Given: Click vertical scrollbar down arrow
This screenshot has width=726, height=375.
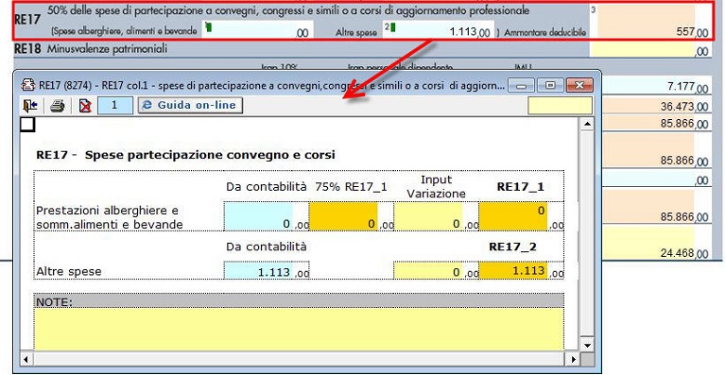Looking at the screenshot, I should point(587,345).
